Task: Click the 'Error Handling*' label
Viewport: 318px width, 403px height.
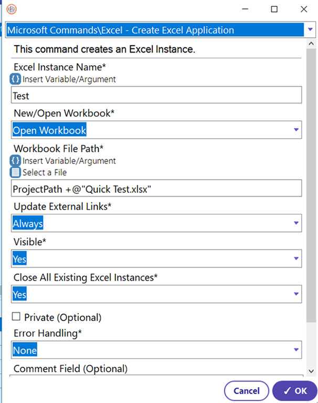Action: [48, 333]
